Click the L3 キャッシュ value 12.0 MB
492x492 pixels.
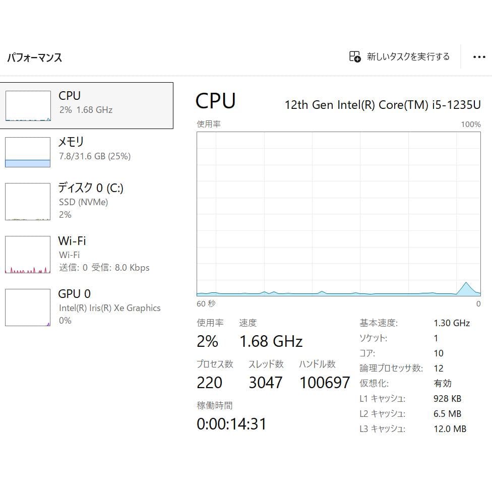coord(449,429)
